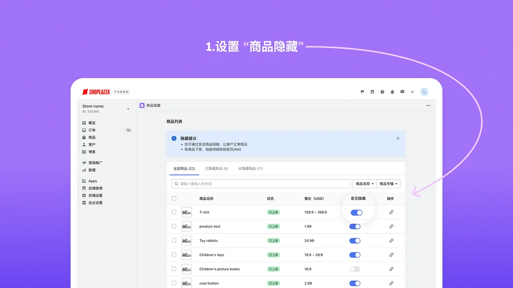This screenshot has height=288, width=513.
Task: Open the help question mark icon
Action: [x=382, y=92]
